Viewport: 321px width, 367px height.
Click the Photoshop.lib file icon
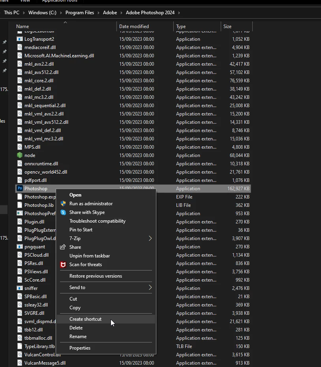coord(20,205)
